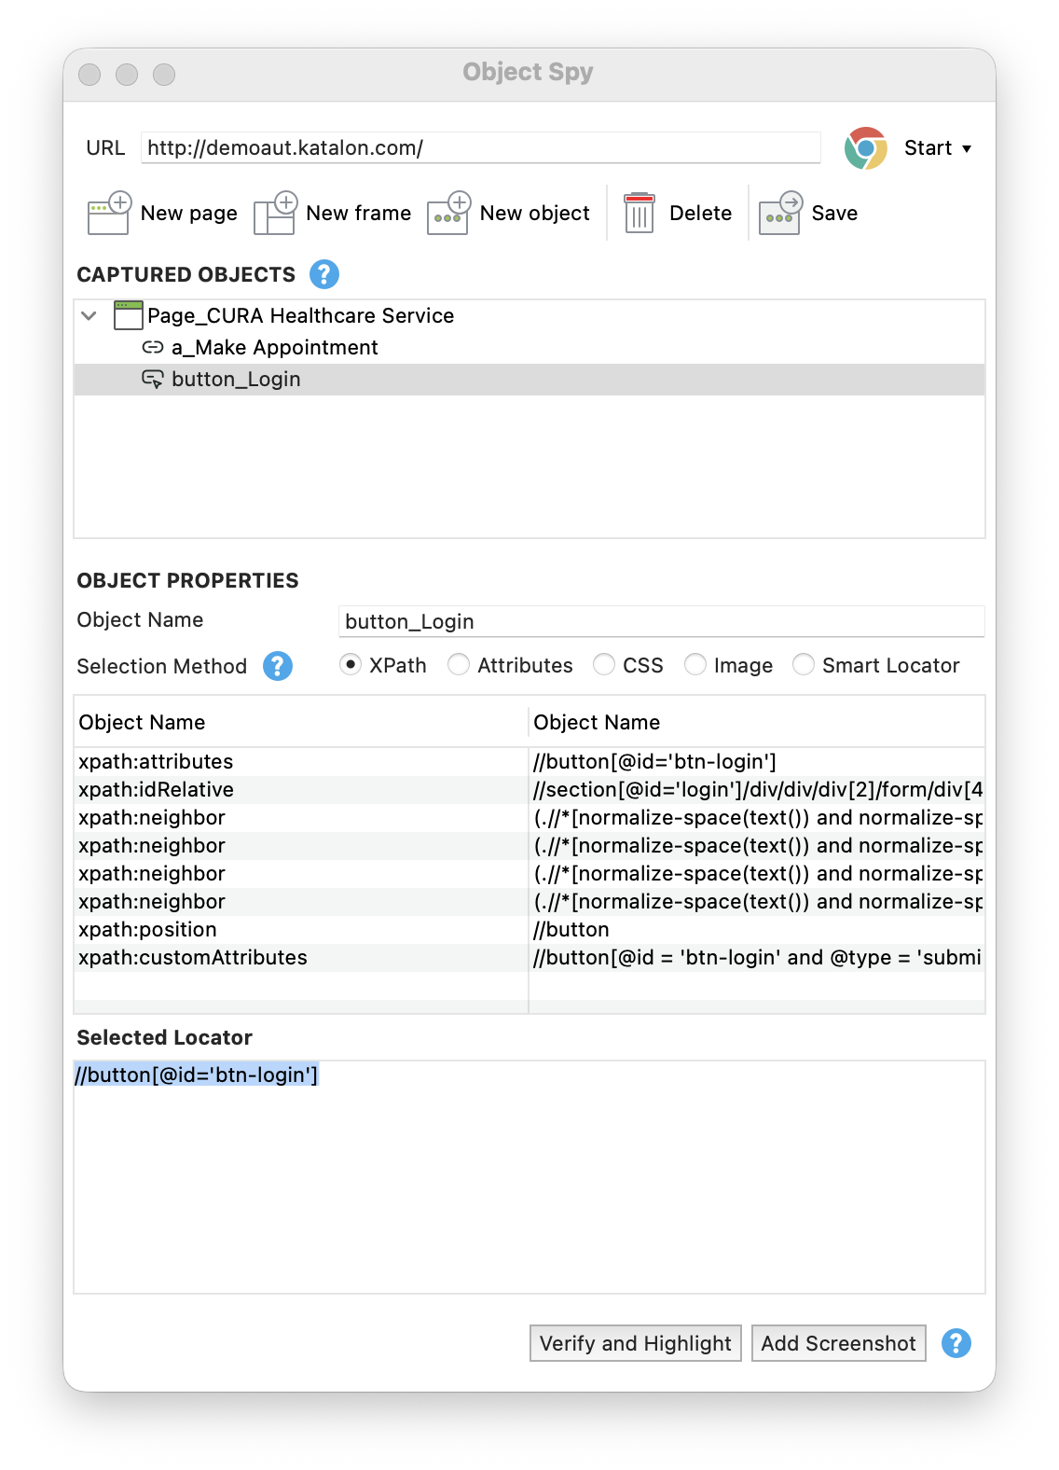Click the Delete trash icon
The height and width of the screenshot is (1470, 1059).
[x=640, y=213]
